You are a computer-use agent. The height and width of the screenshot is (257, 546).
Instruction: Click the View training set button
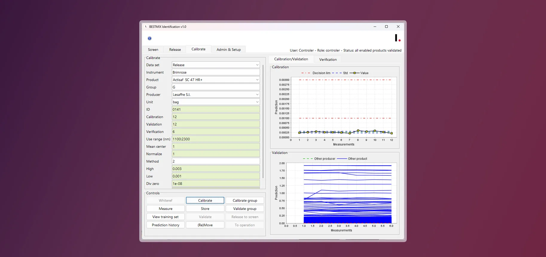[166, 217]
